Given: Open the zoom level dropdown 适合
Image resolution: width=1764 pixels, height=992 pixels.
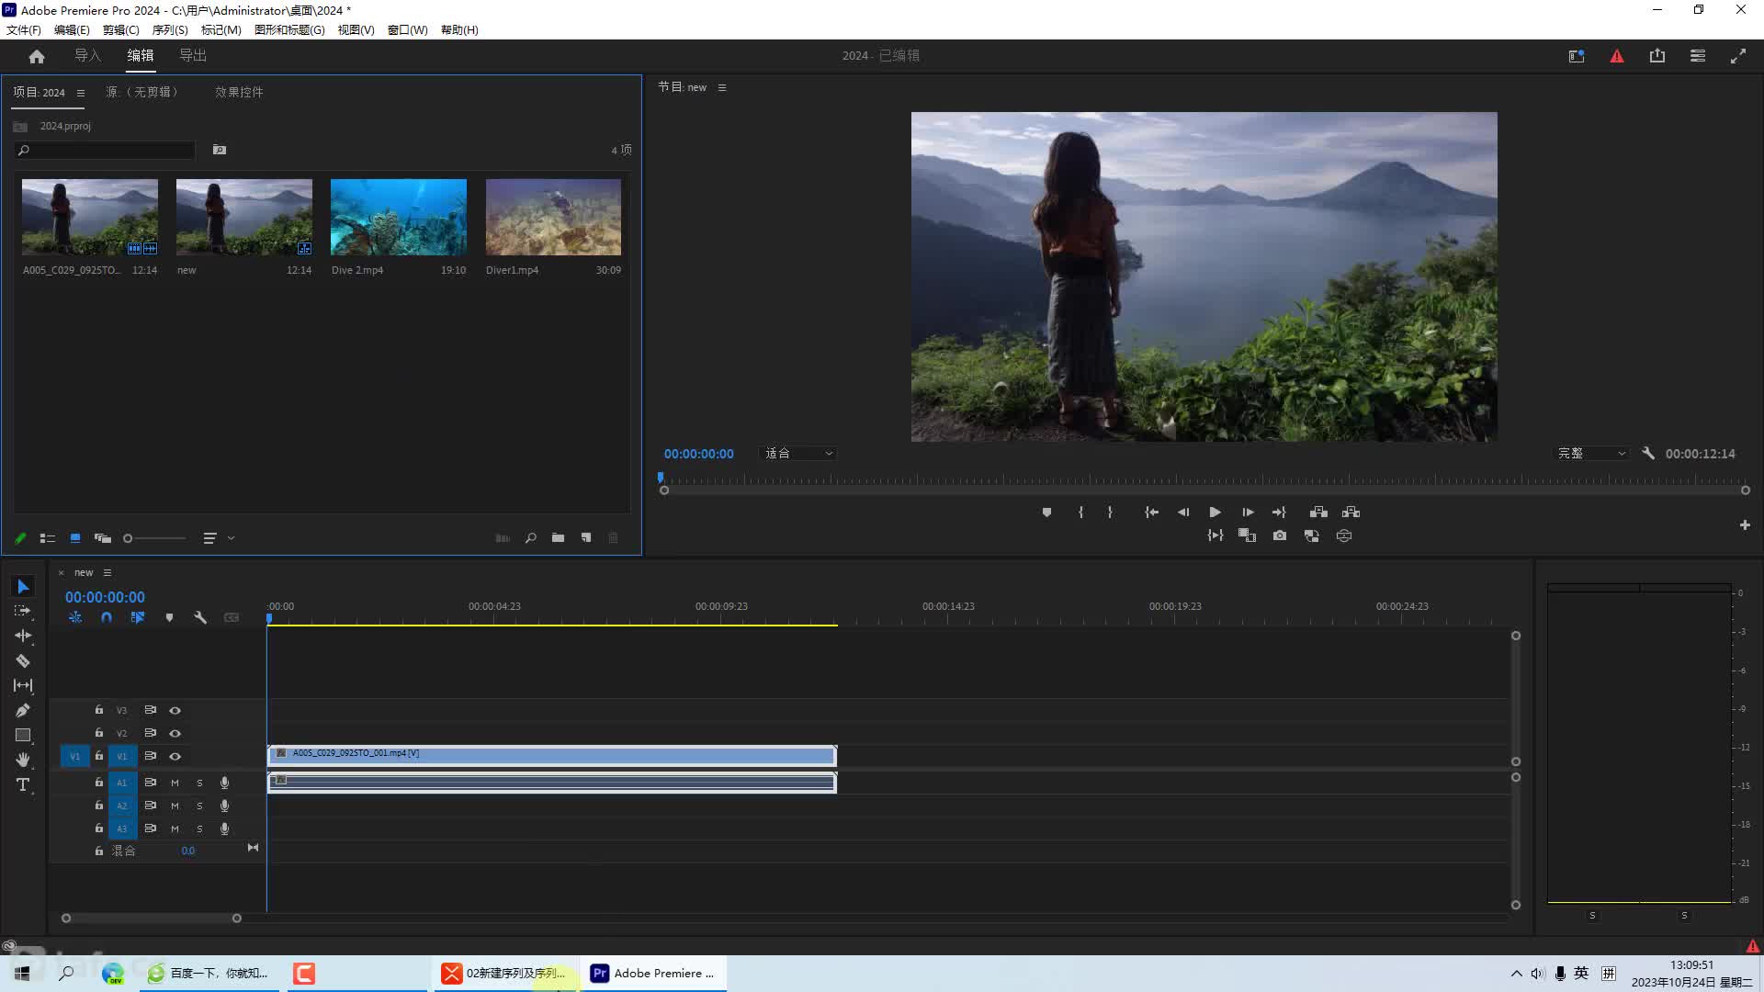Looking at the screenshot, I should (798, 454).
